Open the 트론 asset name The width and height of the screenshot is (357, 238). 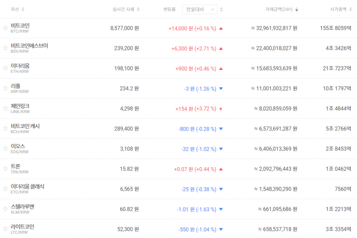[15, 166]
